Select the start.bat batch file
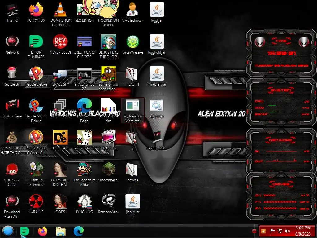 tap(157, 108)
